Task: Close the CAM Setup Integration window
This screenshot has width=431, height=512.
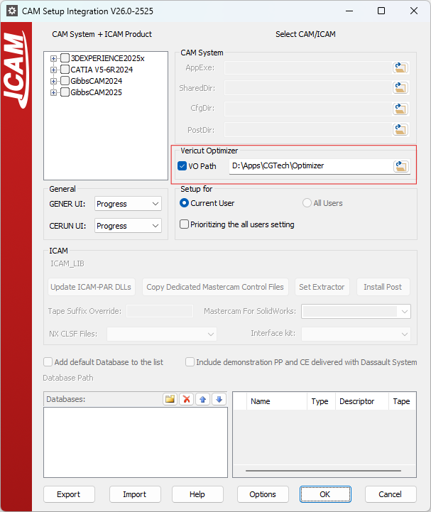Action: click(x=414, y=11)
